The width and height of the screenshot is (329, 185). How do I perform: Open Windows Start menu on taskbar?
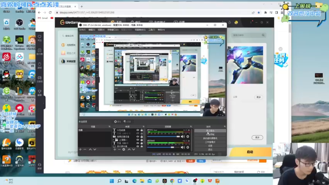(112, 181)
